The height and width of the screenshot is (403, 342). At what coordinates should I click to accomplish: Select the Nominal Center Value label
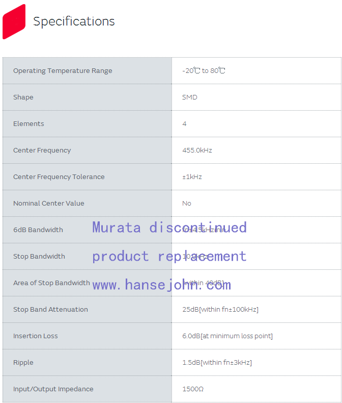(x=49, y=204)
